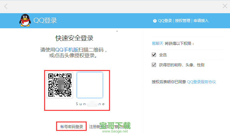Screen dimensions: 230x135
Task: Open QQ登录服务协议 agreement link
Action: [201, 82]
